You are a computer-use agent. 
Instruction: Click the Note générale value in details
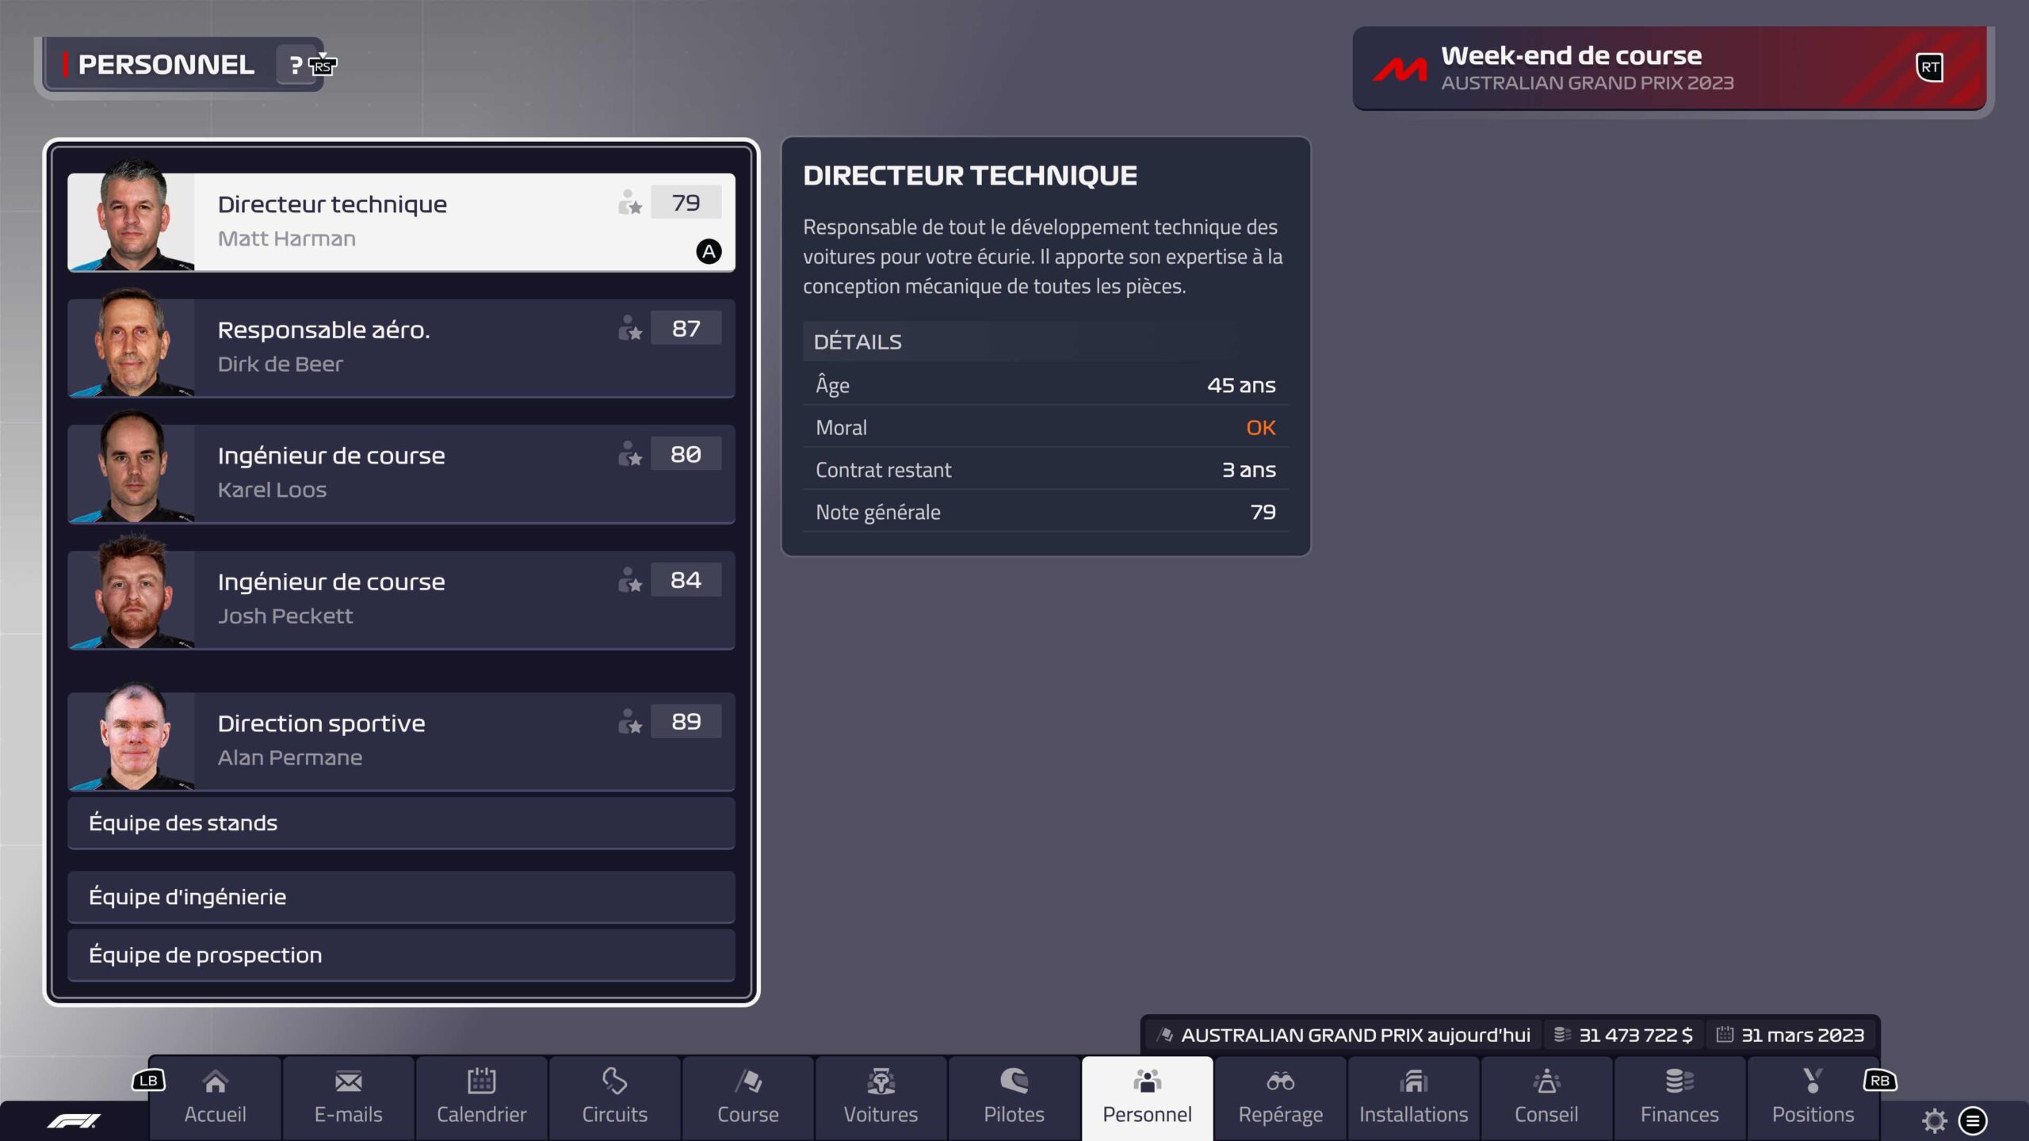(1263, 513)
